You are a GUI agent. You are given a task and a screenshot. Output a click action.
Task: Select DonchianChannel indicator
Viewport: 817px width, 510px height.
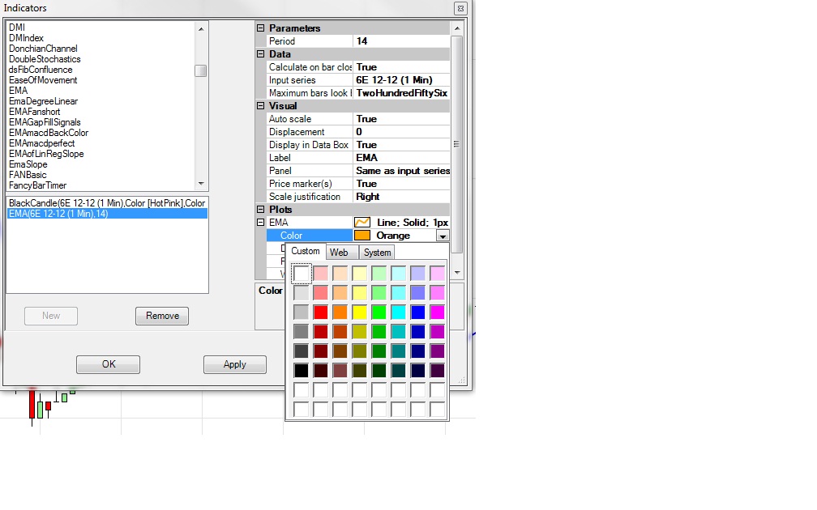tap(43, 49)
